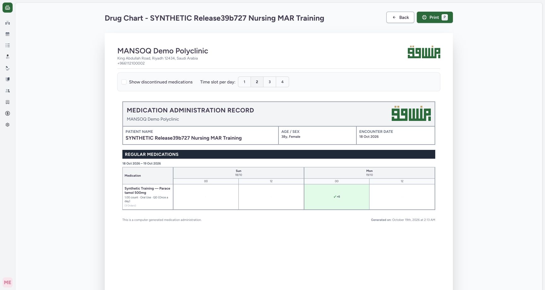Image resolution: width=545 pixels, height=290 pixels.
Task: Click the King Abdullah Road address line
Action: pos(157,58)
